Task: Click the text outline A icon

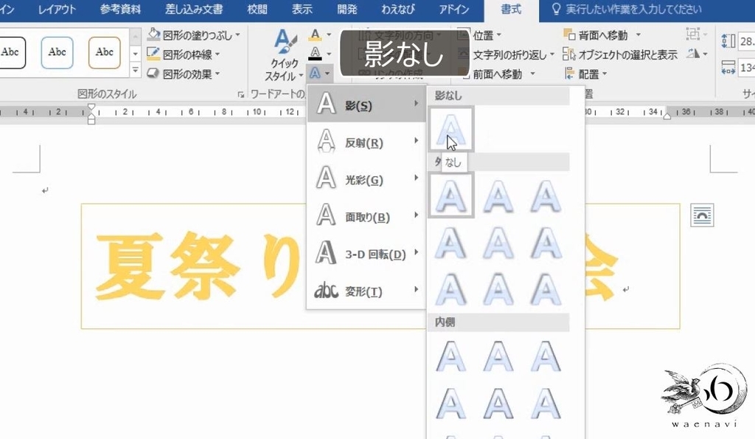Action: click(315, 53)
